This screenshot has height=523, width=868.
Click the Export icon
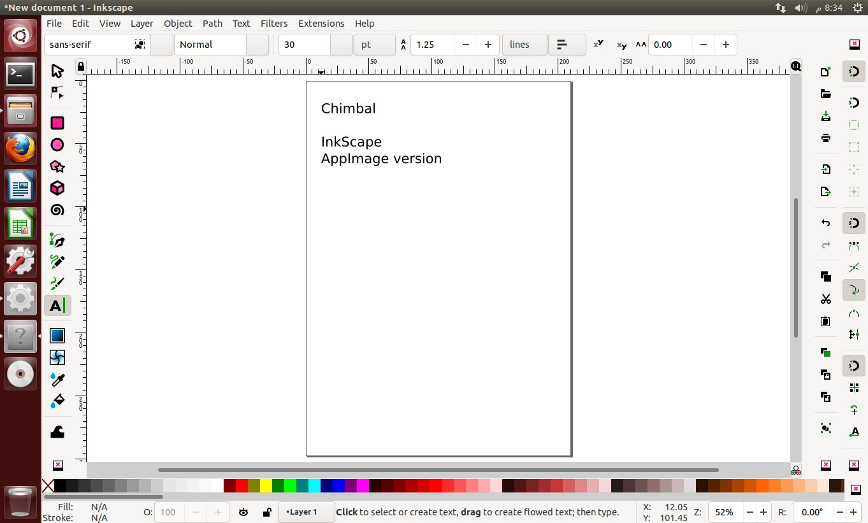826,191
